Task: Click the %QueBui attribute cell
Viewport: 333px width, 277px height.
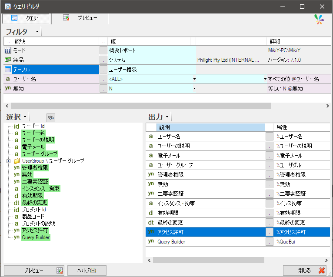Action: (302, 242)
